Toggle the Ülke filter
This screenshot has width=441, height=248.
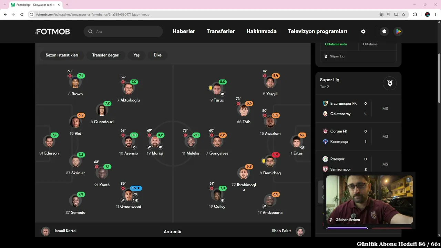157,55
